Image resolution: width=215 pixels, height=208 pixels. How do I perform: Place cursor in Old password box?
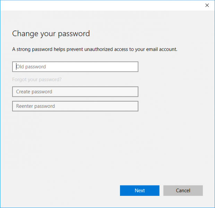(x=75, y=67)
